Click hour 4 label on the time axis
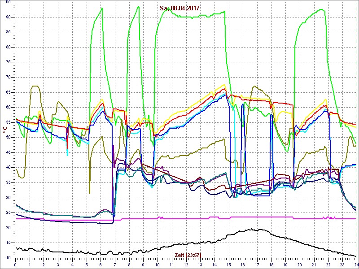Image resolution: width=359 pixels, height=269 pixels. [72, 264]
